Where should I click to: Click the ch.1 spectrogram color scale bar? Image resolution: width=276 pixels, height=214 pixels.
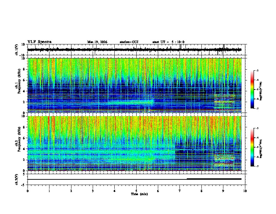point(252,90)
